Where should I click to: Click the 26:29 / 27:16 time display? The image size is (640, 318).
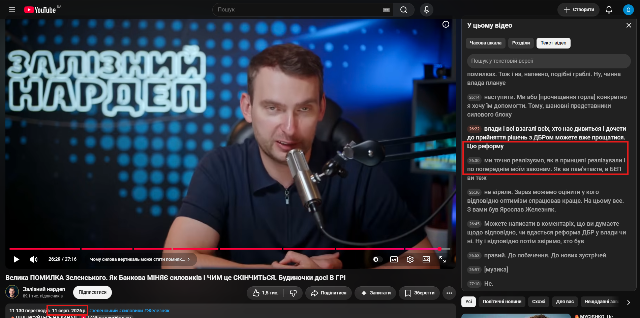(62, 259)
